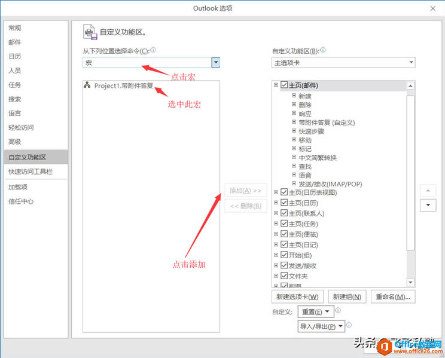Viewport: 445px width, 358px height.
Task: Move selected item up with the up arrow
Action: [x=428, y=191]
